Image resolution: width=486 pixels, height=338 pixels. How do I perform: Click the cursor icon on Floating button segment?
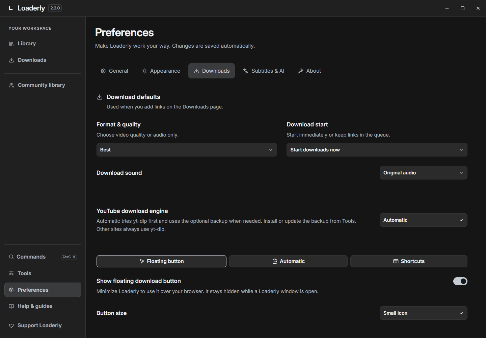click(142, 261)
